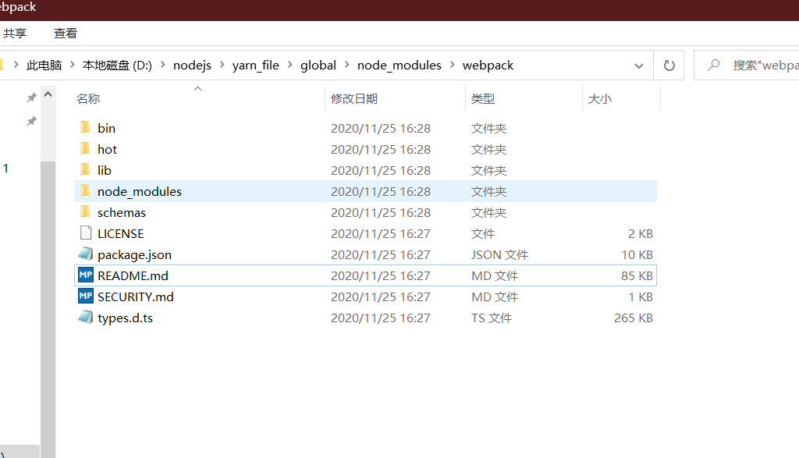The image size is (799, 458).
Task: Sort by 大小 column header
Action: [600, 99]
